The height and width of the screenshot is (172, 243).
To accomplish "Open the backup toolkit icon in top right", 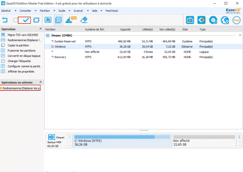I will tap(190, 20).
